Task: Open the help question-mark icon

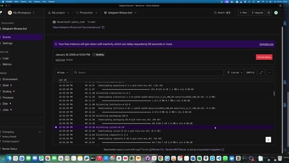Action: point(269,13)
